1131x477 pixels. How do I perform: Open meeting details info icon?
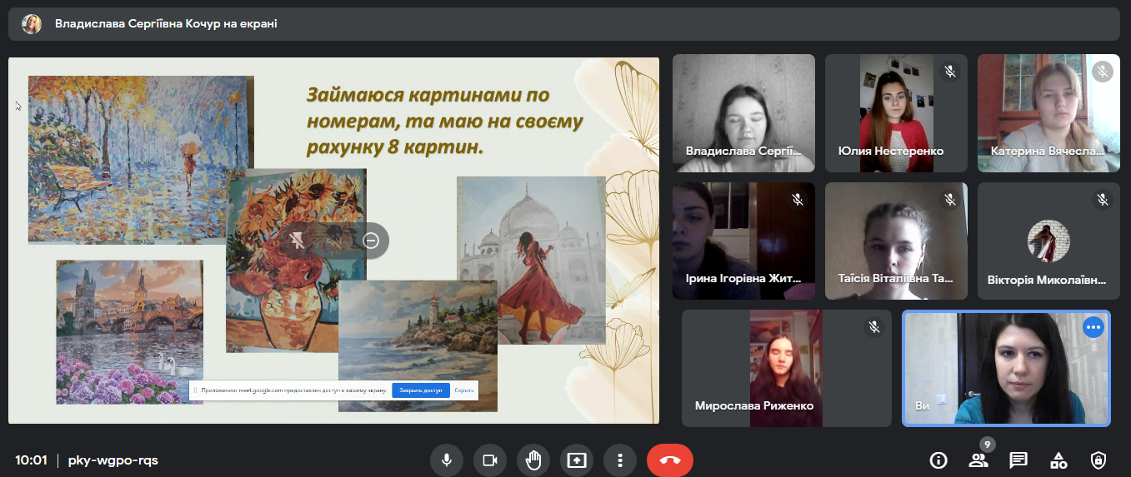point(938,460)
